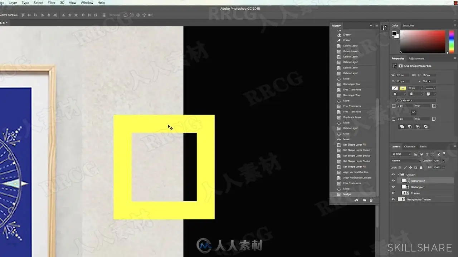The image size is (458, 257).
Task: Open the Select menu
Action: 38,3
